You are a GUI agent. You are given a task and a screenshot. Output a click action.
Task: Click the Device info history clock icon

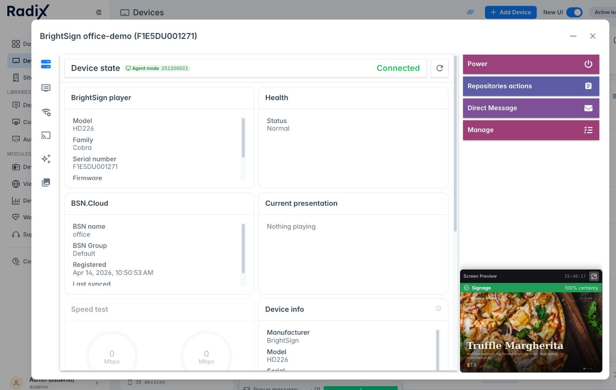point(439,308)
